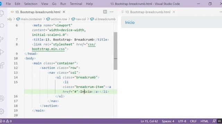Screen dimensions: 222x124
Task: Change end of line sequence CRLF
Action: coord(193,121)
